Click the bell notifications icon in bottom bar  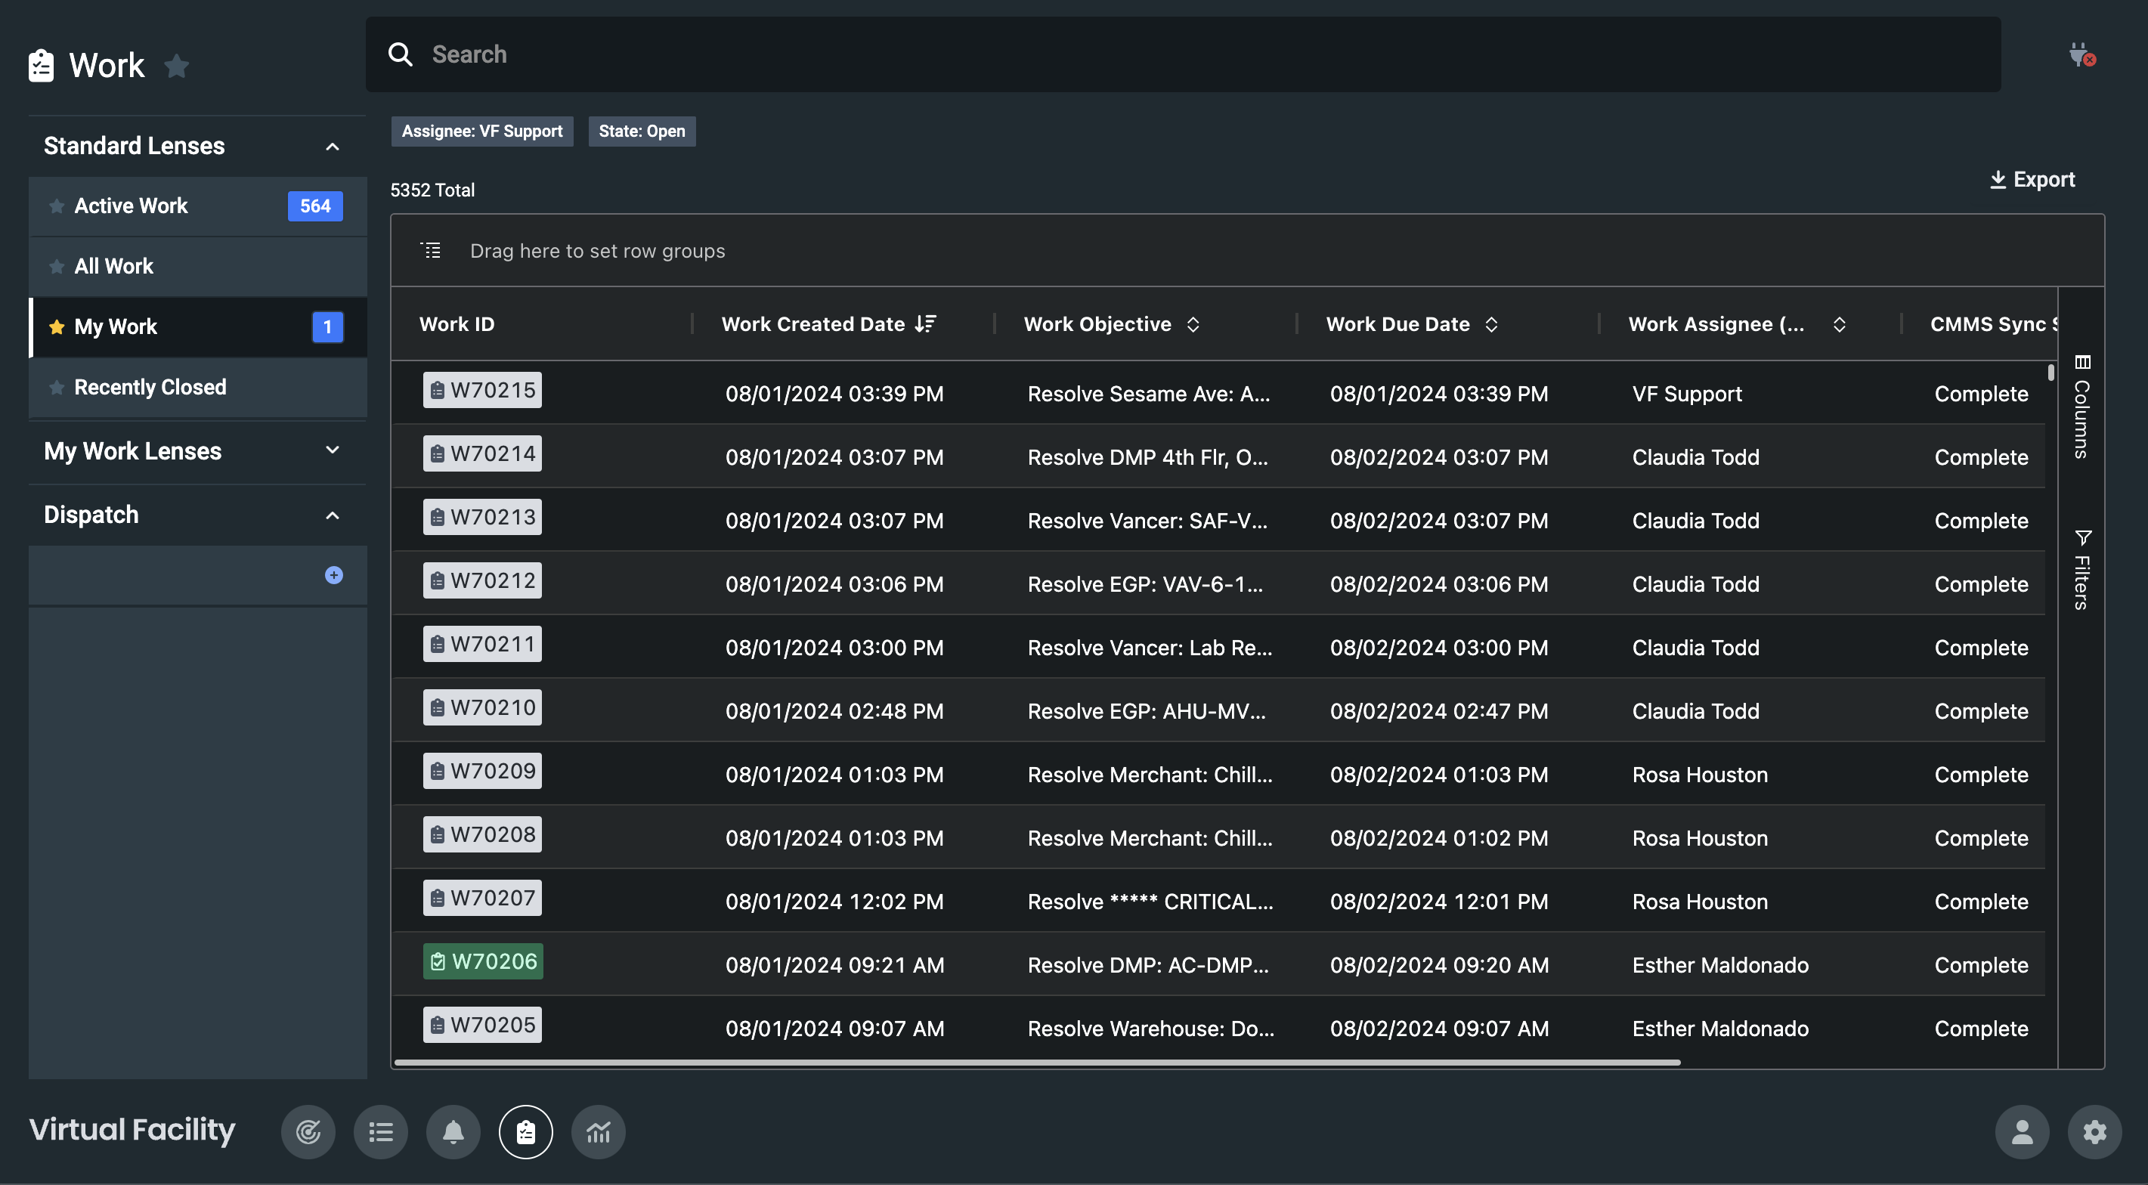tap(453, 1131)
